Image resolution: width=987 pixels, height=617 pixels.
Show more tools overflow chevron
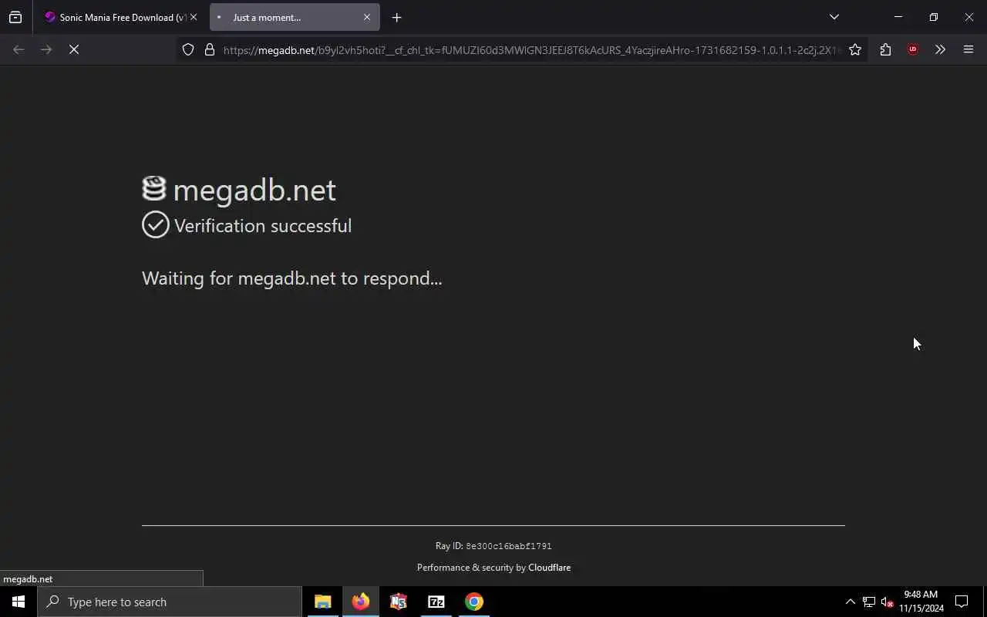click(940, 49)
